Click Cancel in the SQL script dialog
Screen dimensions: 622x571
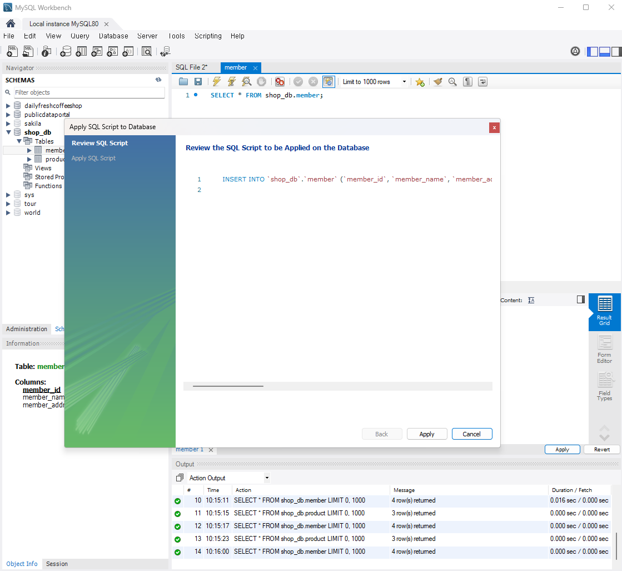(472, 434)
